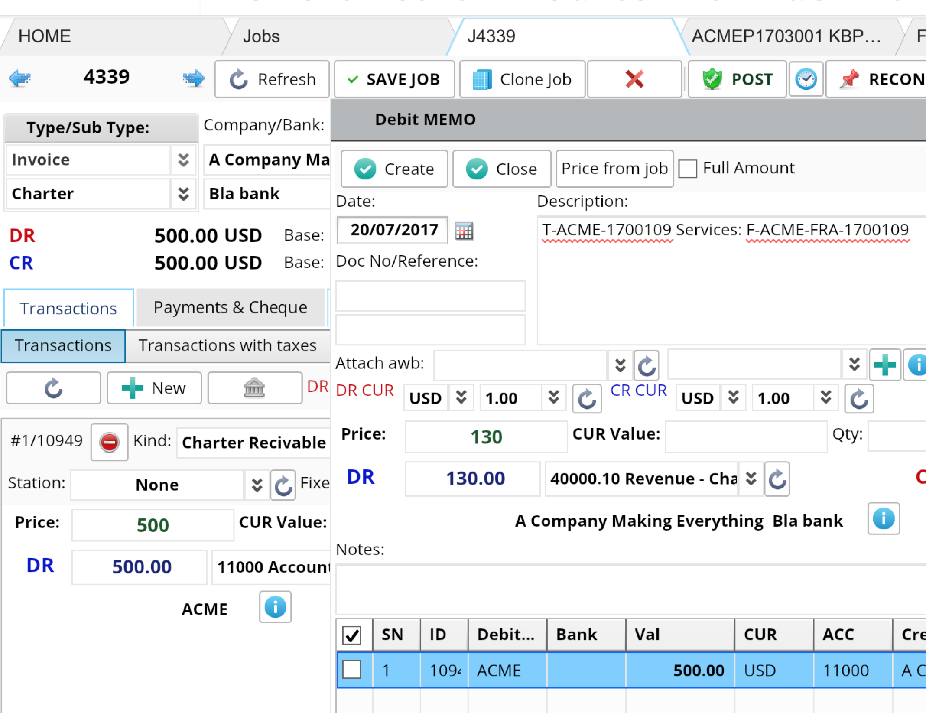Screen dimensions: 926x713
Task: Toggle the select-all checkbox in table header
Action: pyautogui.click(x=351, y=635)
